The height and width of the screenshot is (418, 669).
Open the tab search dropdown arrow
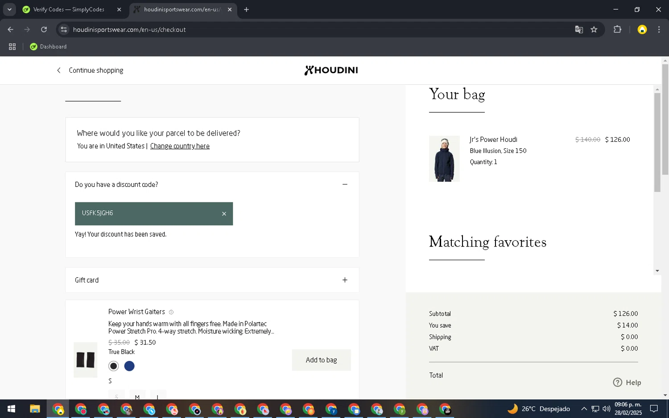(x=9, y=9)
